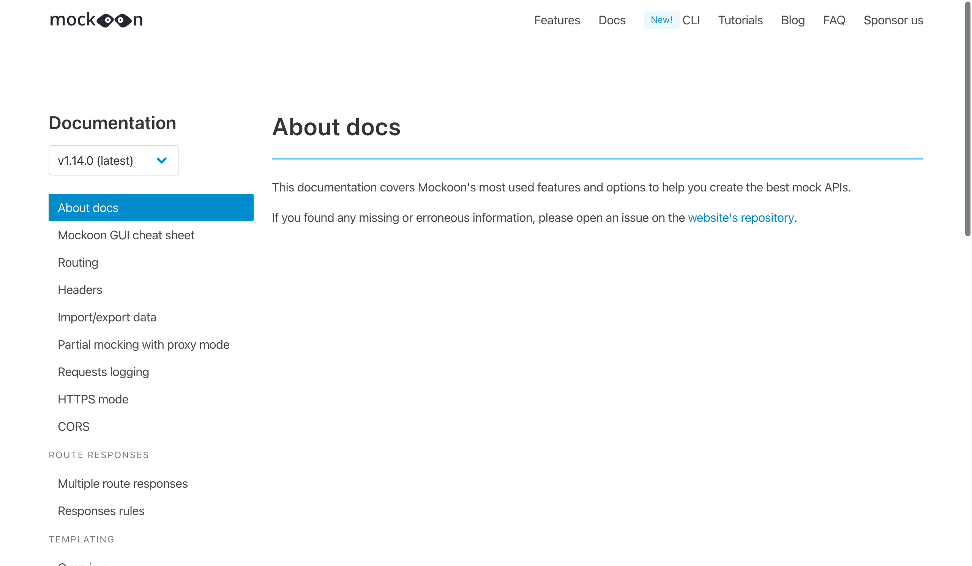Select About docs in the sidebar

[x=151, y=207]
